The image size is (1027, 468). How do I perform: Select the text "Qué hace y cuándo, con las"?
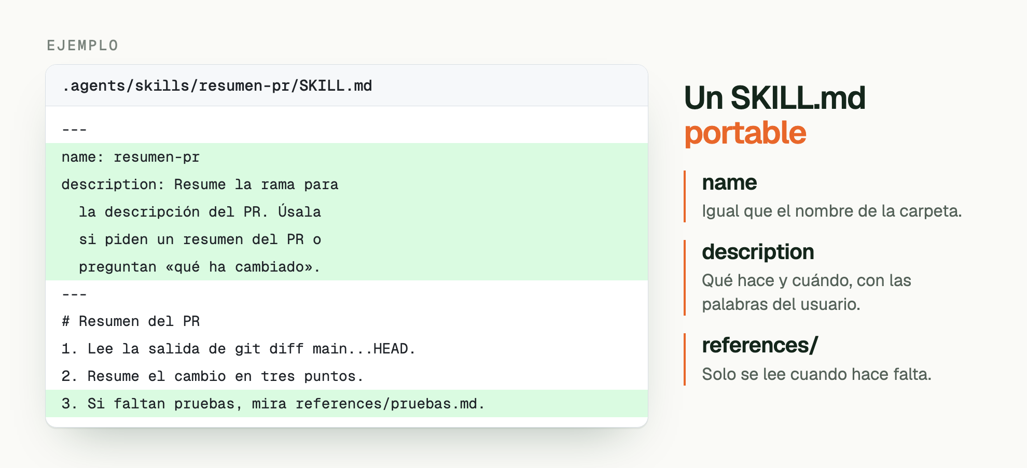807,280
